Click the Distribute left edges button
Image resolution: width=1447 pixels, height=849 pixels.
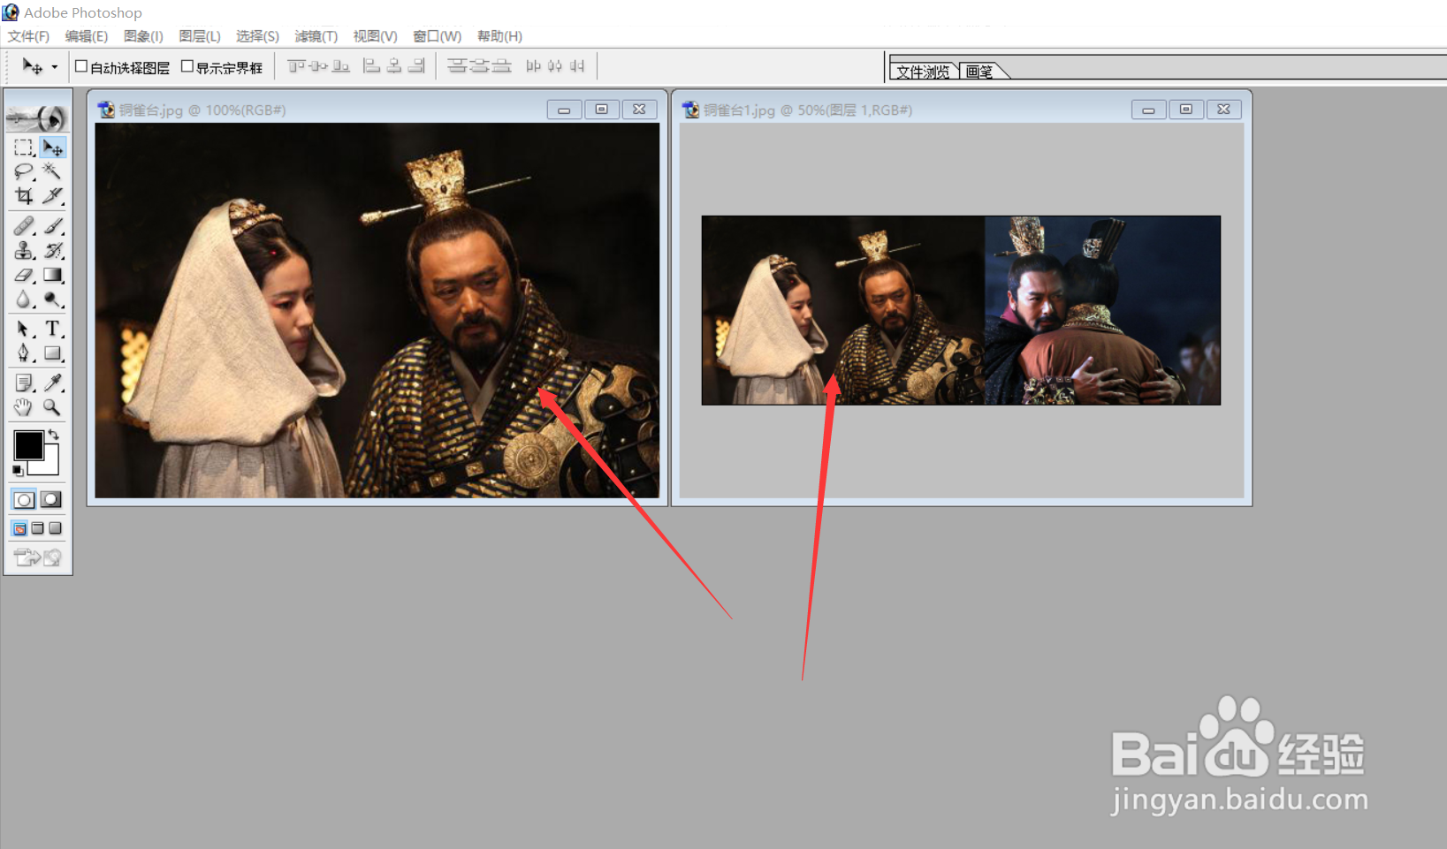point(533,66)
